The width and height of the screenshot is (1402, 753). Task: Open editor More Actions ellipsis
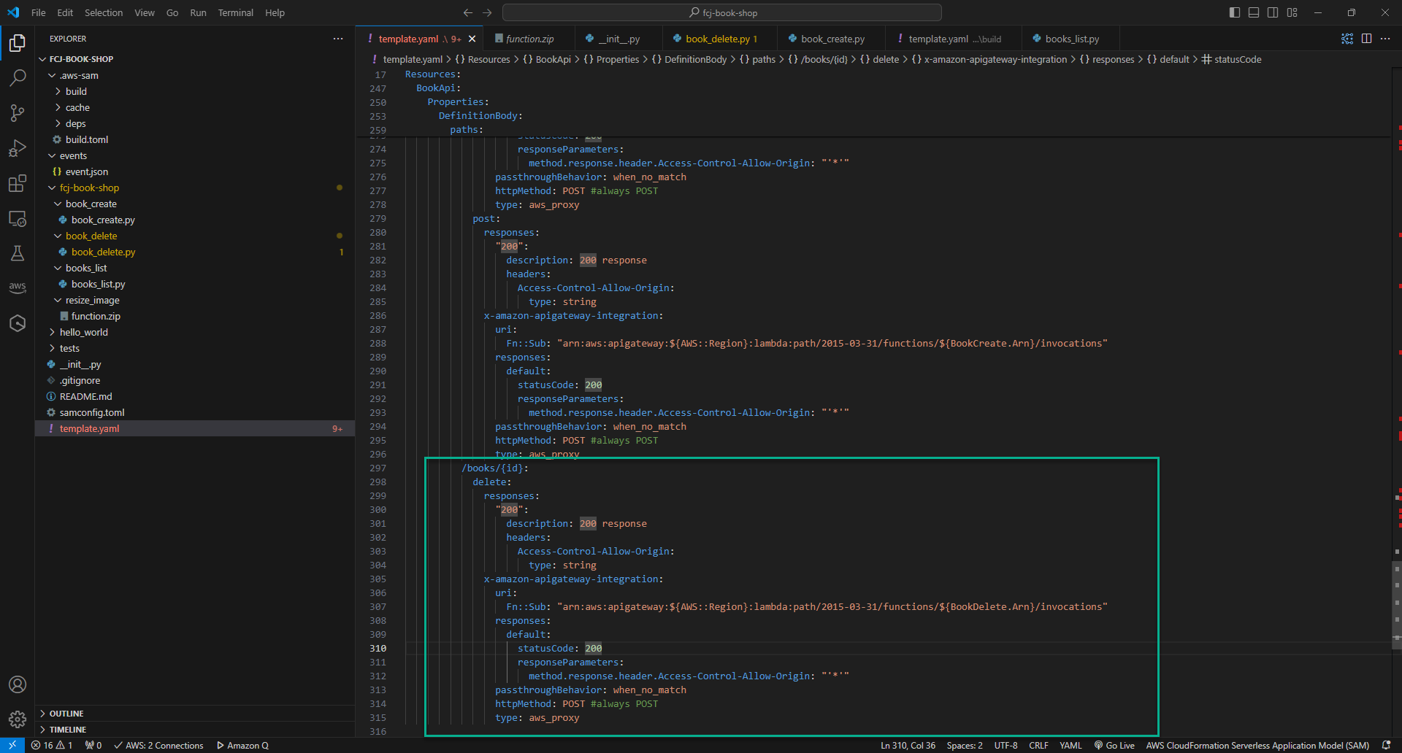tap(1385, 39)
